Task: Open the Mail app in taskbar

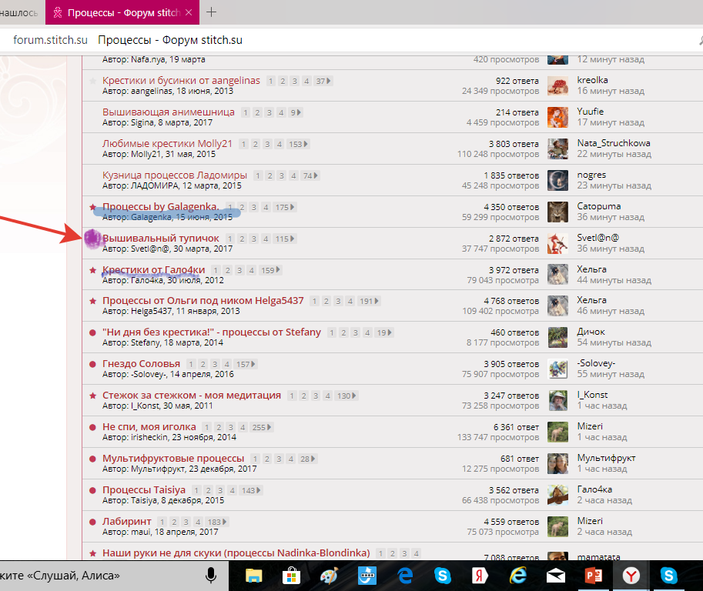Action: [x=555, y=576]
